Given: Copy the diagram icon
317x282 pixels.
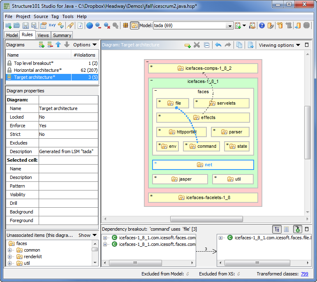Looking at the screenshot, I should click(239, 45).
